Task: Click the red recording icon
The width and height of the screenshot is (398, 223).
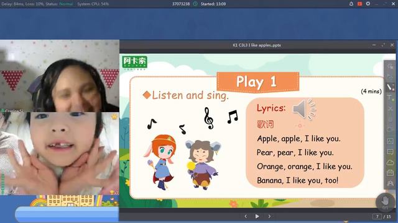Action: (x=359, y=4)
